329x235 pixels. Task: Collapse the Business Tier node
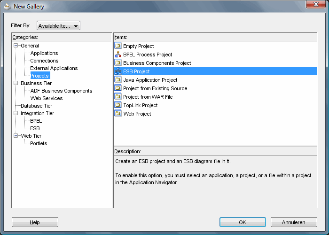[16, 83]
